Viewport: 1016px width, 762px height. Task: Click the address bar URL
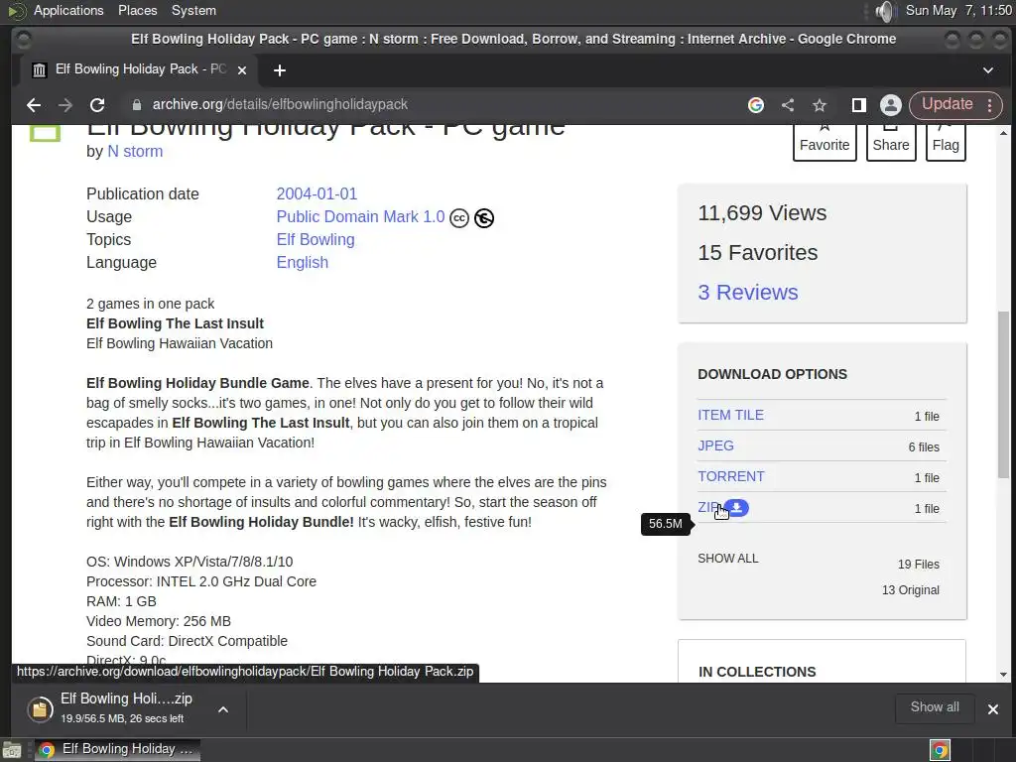click(x=280, y=104)
